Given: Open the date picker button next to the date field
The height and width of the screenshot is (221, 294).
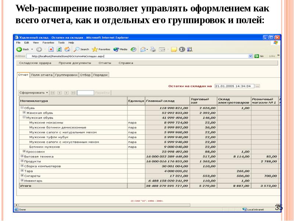Looking at the screenshot, I should tap(257, 86).
